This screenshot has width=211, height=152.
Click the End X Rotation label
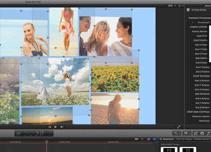pyautogui.click(x=203, y=98)
